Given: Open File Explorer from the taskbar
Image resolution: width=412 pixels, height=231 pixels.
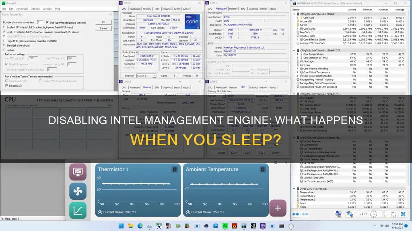Looking at the screenshot, I should click(x=131, y=226).
